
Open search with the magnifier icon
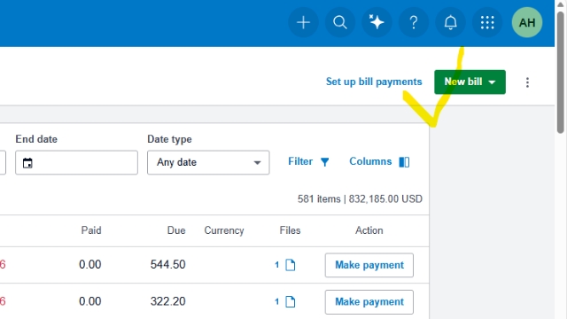click(x=340, y=22)
